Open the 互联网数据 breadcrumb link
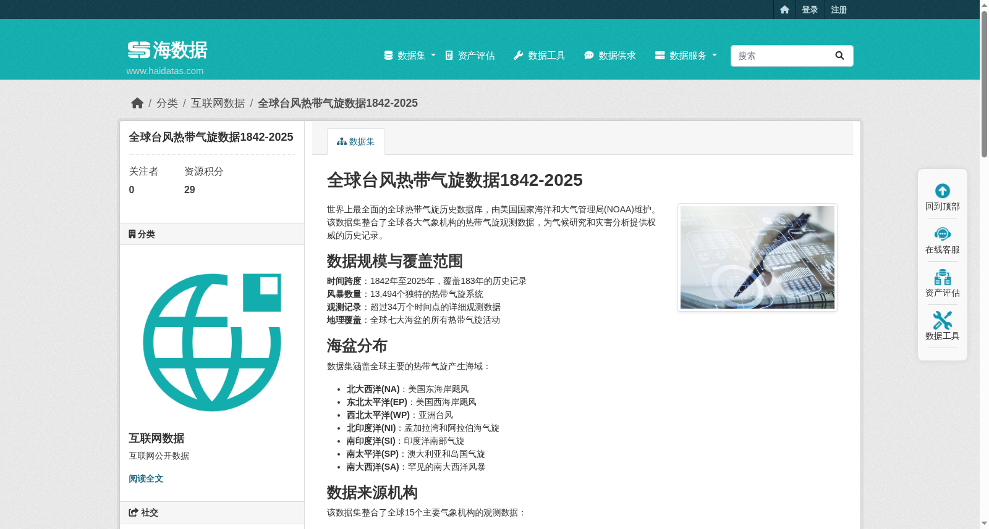Image resolution: width=989 pixels, height=529 pixels. 218,103
